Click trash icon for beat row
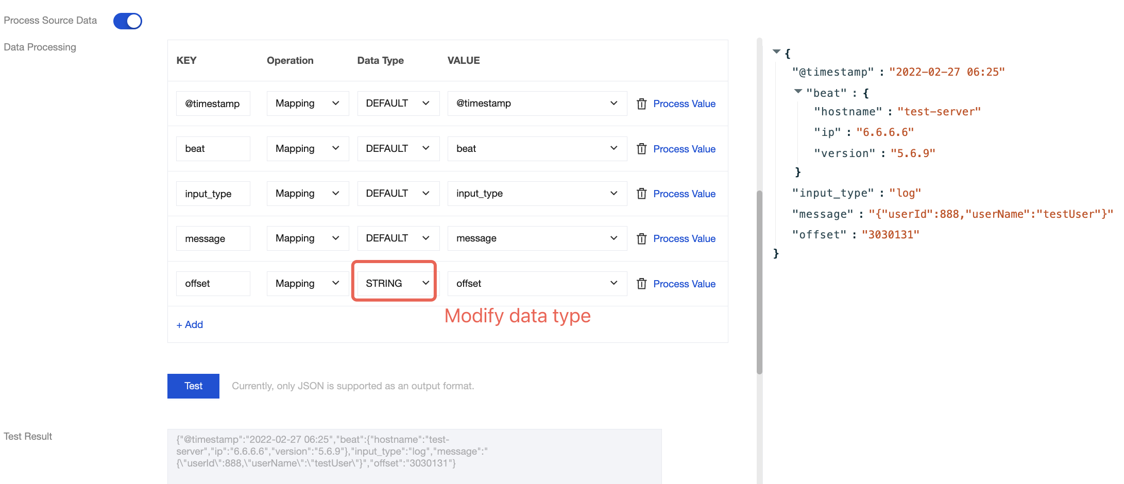Screen dimensions: 1124x484 tap(641, 149)
